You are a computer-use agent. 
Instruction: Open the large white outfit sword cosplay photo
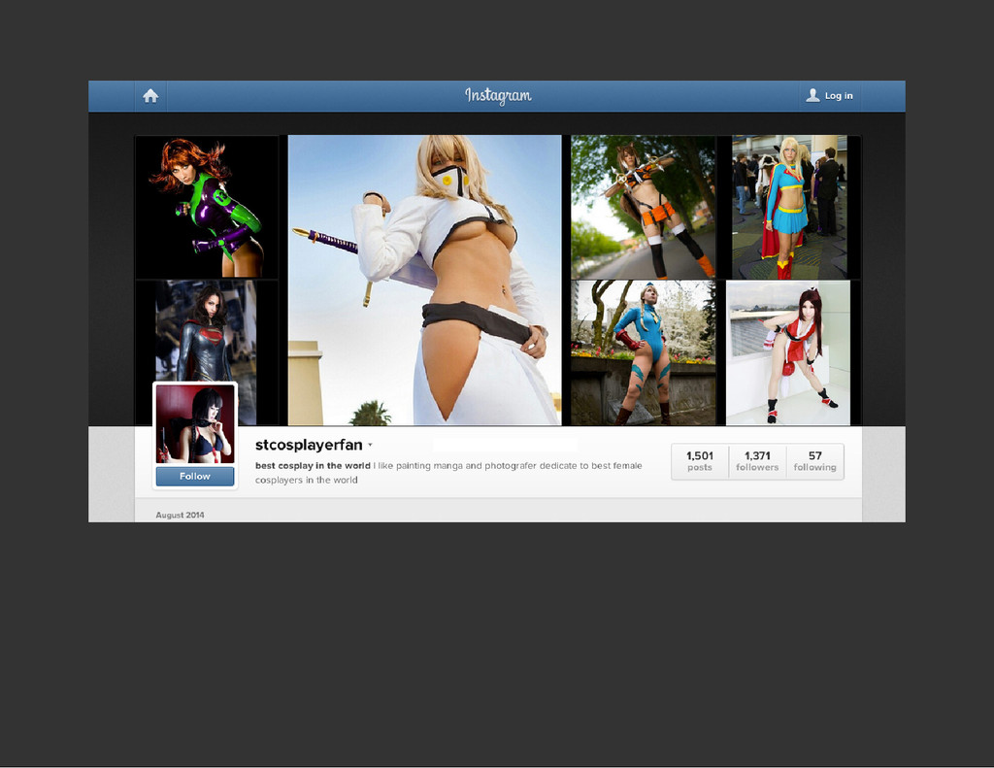(425, 280)
